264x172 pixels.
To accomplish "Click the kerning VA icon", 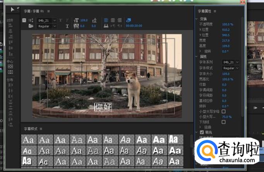I will pos(76,26).
